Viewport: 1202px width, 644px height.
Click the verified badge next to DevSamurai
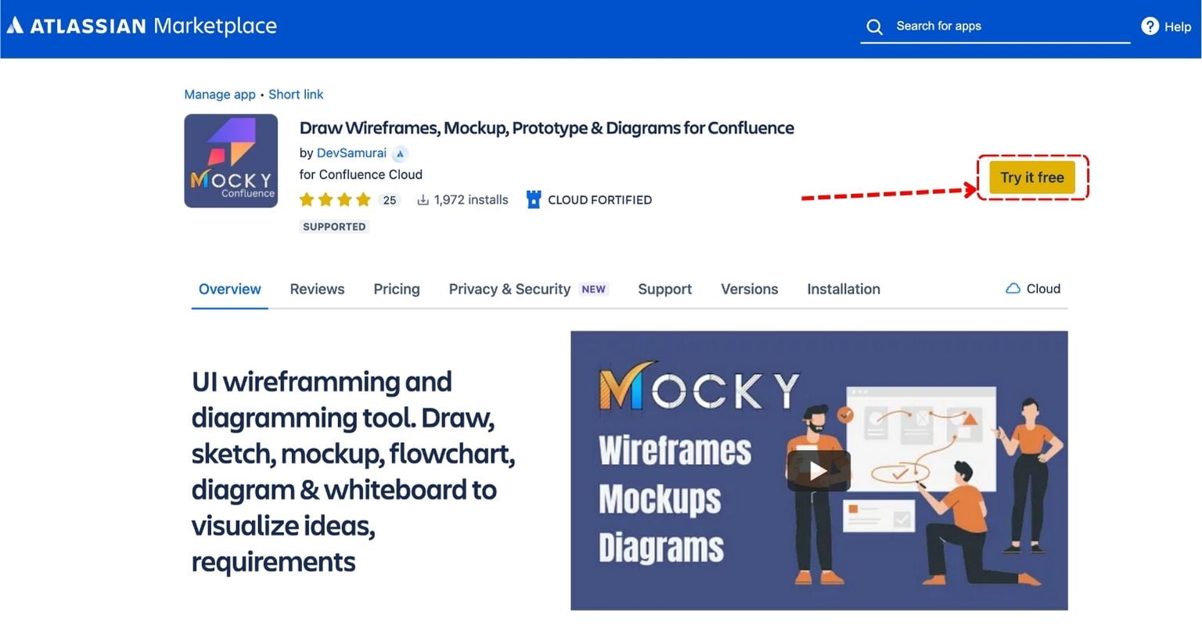pos(400,153)
